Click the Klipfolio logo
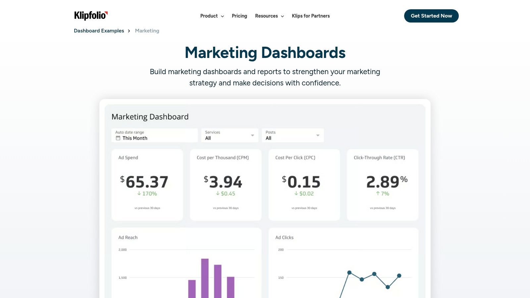The height and width of the screenshot is (298, 530). (x=90, y=16)
